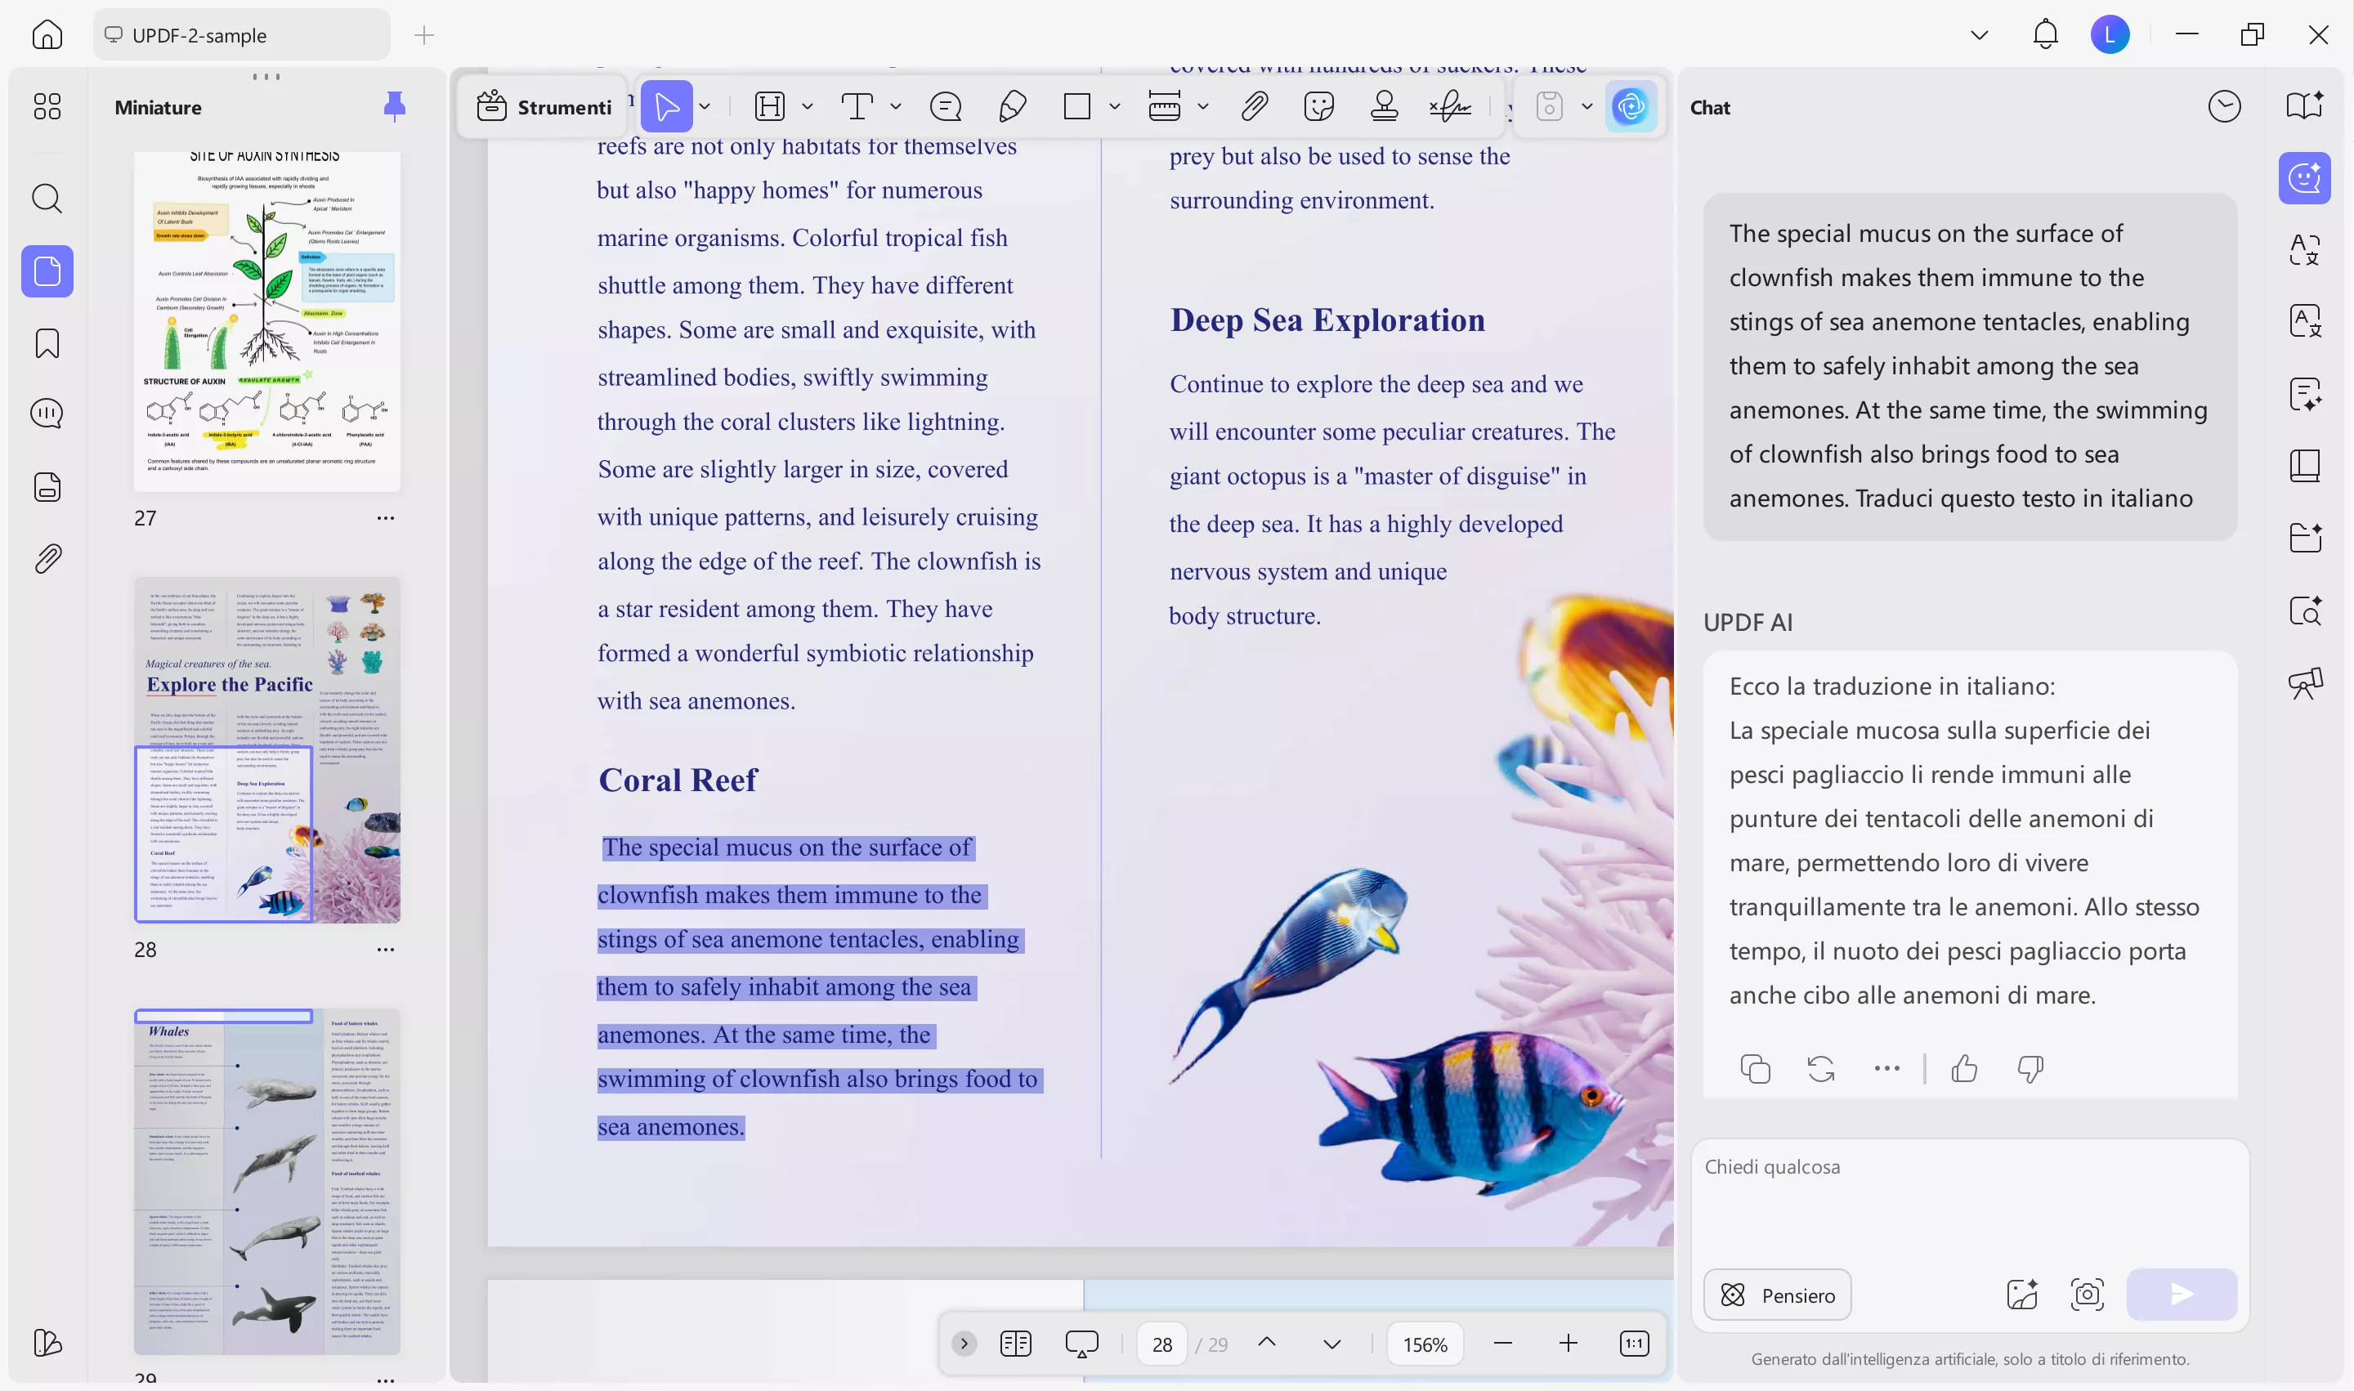Set zoom level via the 156% control
2354x1391 pixels.
click(x=1425, y=1344)
